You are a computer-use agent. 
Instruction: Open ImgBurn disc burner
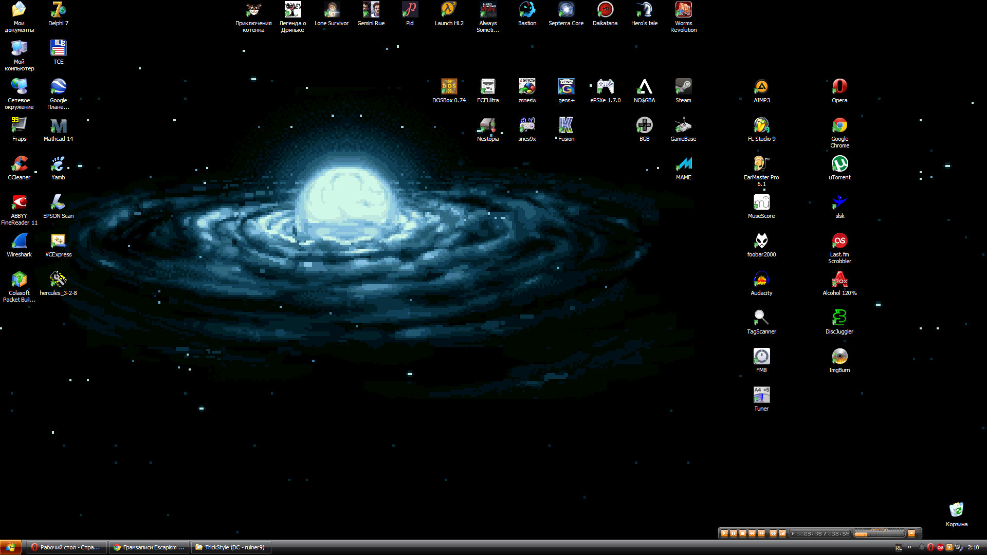839,356
